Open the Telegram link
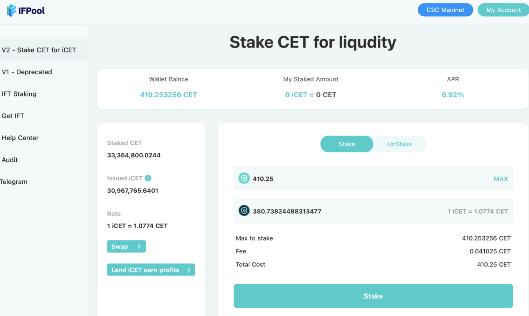 point(14,182)
